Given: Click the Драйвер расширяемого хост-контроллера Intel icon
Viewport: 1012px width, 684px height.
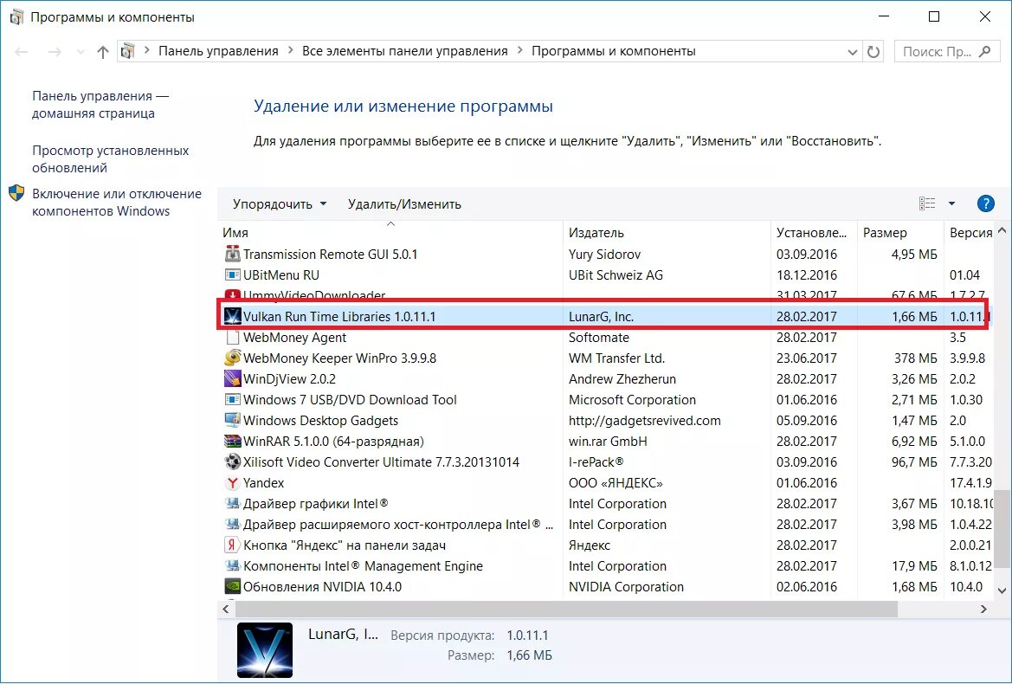Looking at the screenshot, I should 232,524.
